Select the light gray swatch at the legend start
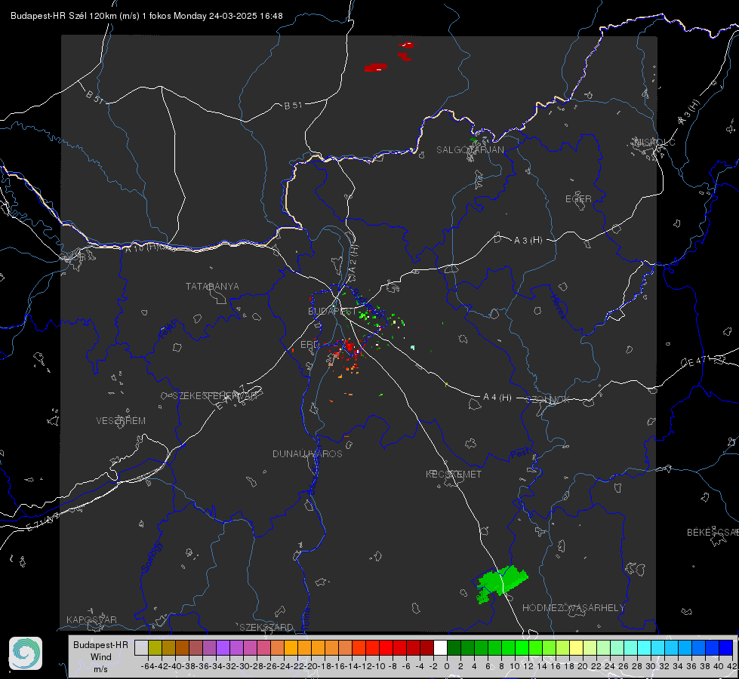 [141, 647]
